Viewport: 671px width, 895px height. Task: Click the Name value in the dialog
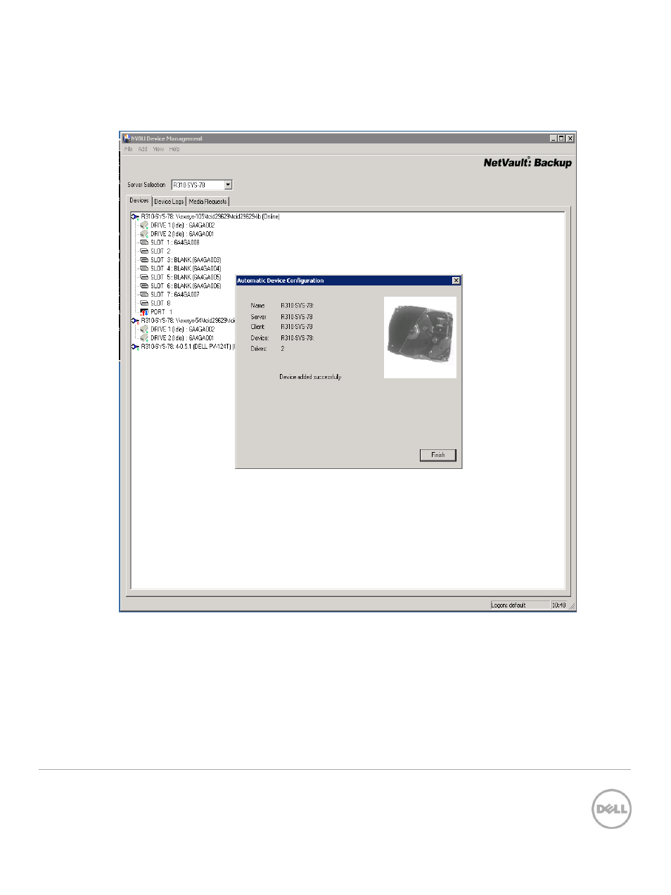(297, 306)
